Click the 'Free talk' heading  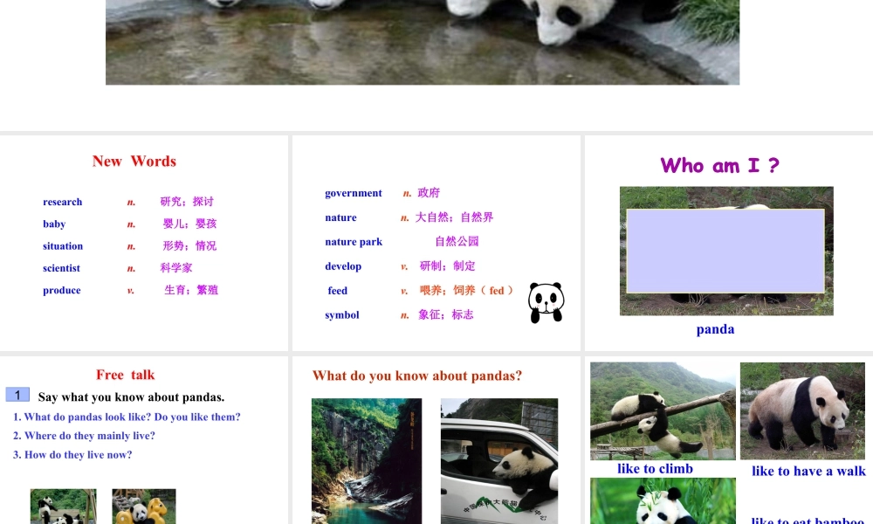(x=125, y=375)
